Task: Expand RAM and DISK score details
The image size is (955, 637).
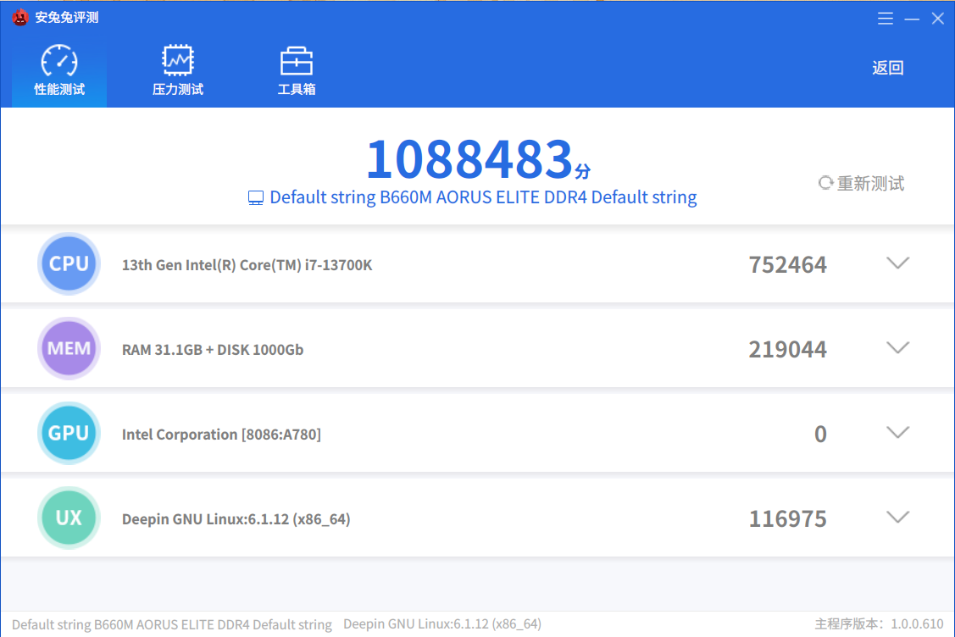Action: pos(897,348)
